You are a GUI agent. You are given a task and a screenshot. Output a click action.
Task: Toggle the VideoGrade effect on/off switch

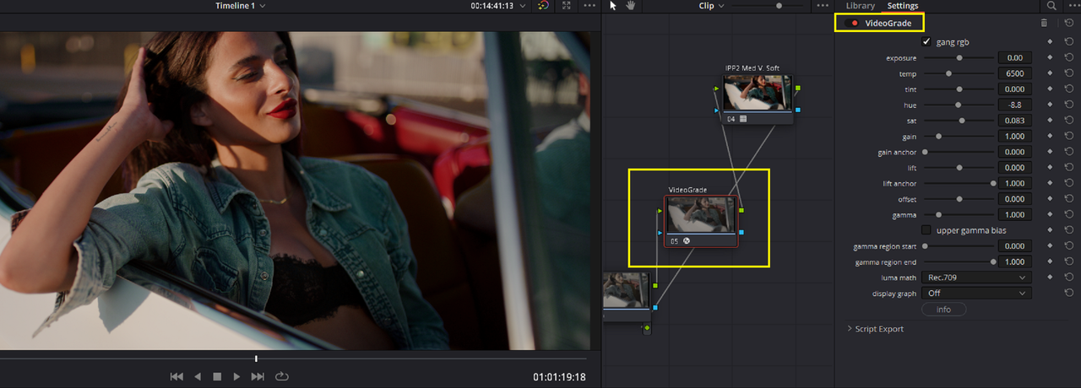point(852,23)
